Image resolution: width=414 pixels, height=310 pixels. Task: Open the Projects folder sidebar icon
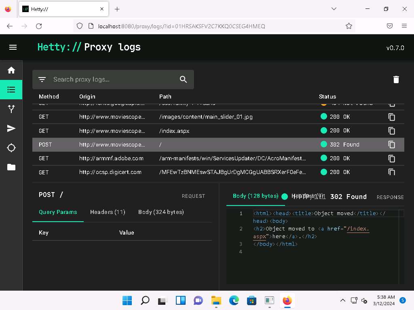click(x=11, y=167)
